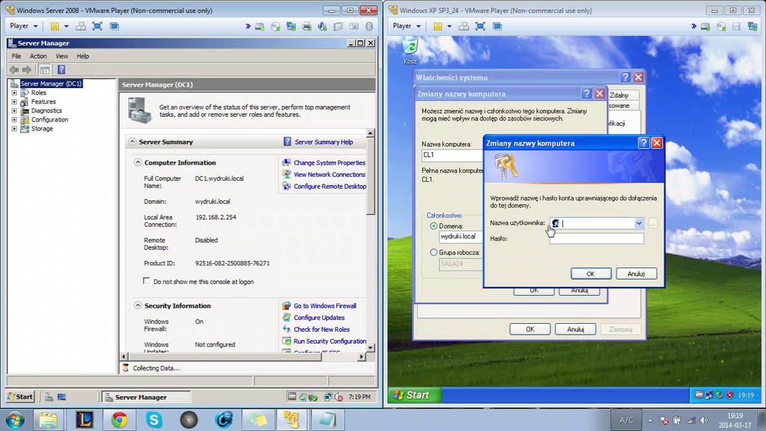
Task: Pause the Windows Server 2008 virtual machine
Action: (x=55, y=26)
